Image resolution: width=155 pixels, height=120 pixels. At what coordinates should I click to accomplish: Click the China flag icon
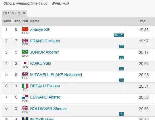click(25, 29)
